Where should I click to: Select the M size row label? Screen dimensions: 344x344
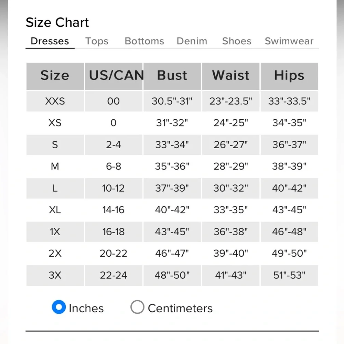pyautogui.click(x=55, y=166)
